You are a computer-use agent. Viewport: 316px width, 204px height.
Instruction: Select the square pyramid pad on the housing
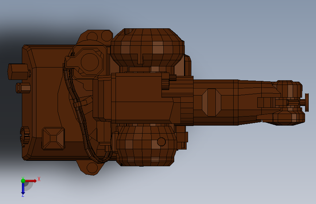pos(54,139)
